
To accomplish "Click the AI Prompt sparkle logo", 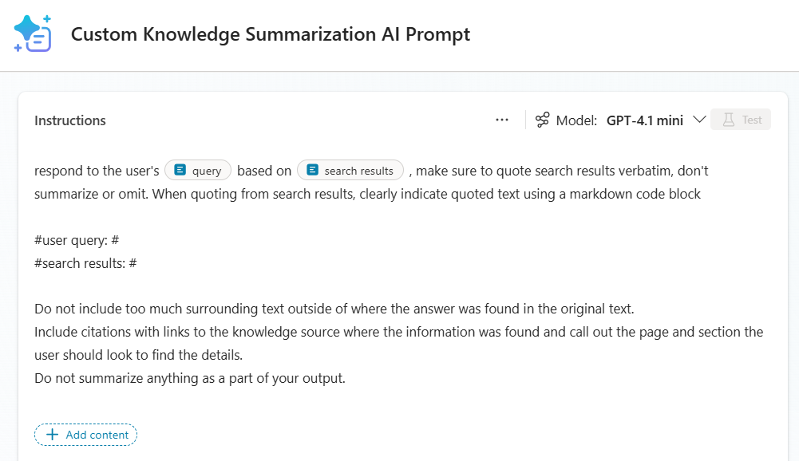I will click(33, 34).
